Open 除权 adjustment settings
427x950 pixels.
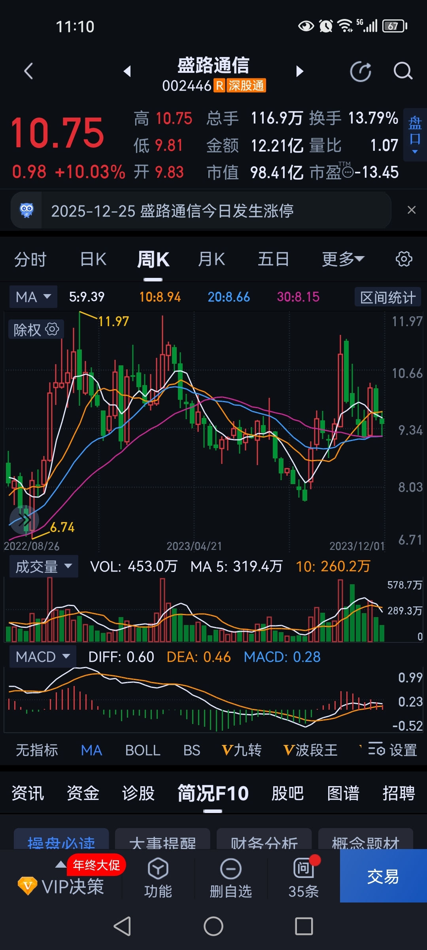pyautogui.click(x=36, y=329)
